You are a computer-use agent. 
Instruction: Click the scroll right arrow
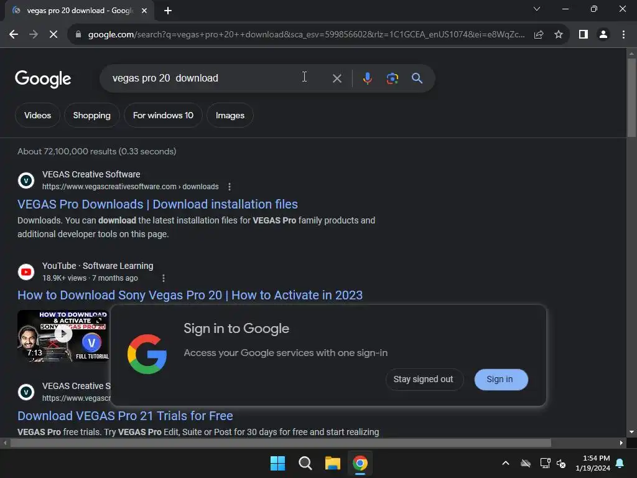pos(621,443)
